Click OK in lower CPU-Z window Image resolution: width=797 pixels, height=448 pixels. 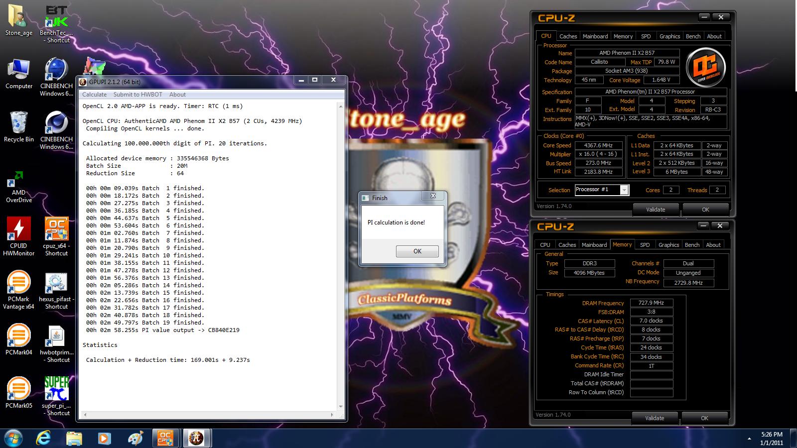click(x=704, y=418)
